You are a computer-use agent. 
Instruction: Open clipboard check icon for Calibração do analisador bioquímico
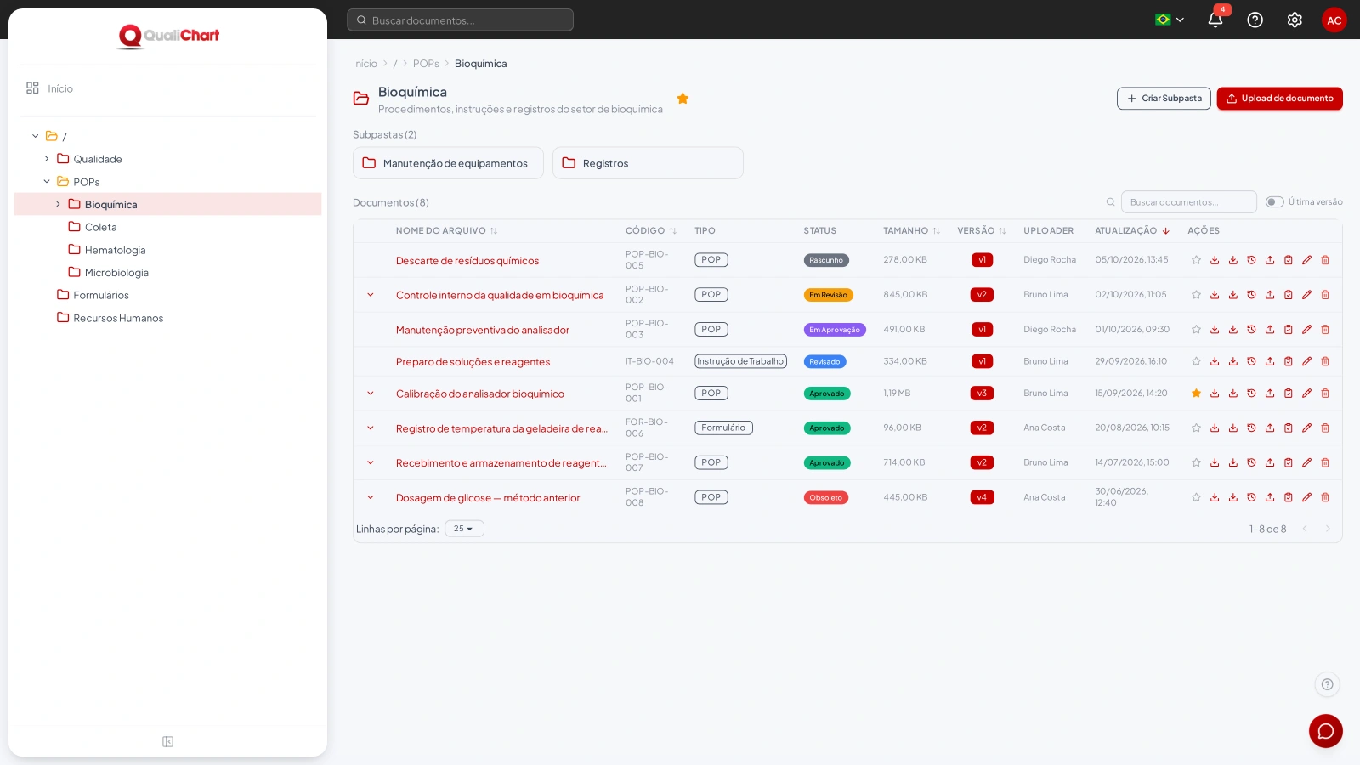click(1288, 394)
